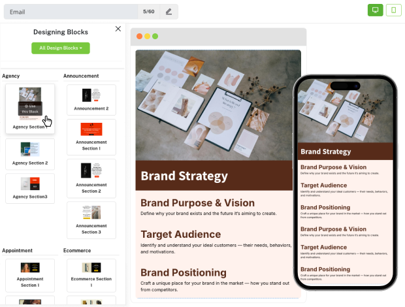Choose the Appointment Section 1 block

point(30,274)
